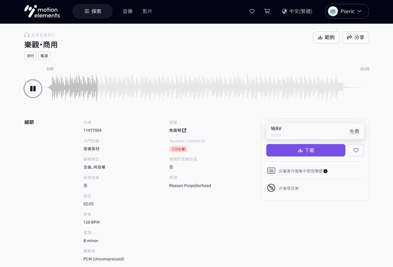Click the 免費 price label

coord(354,131)
